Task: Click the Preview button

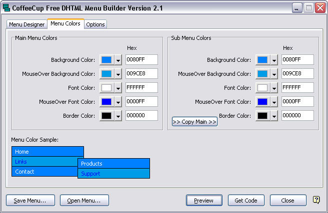Action: point(204,201)
